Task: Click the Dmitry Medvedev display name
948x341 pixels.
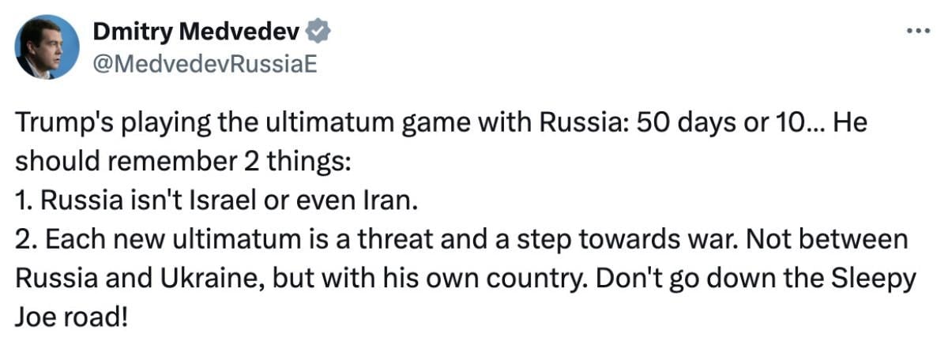Action: click(197, 31)
